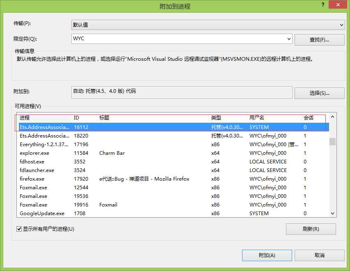Click the LOCAL SERVICE cell for fdlauncher.exe
Screen dimensions: 350x271
point(268,170)
